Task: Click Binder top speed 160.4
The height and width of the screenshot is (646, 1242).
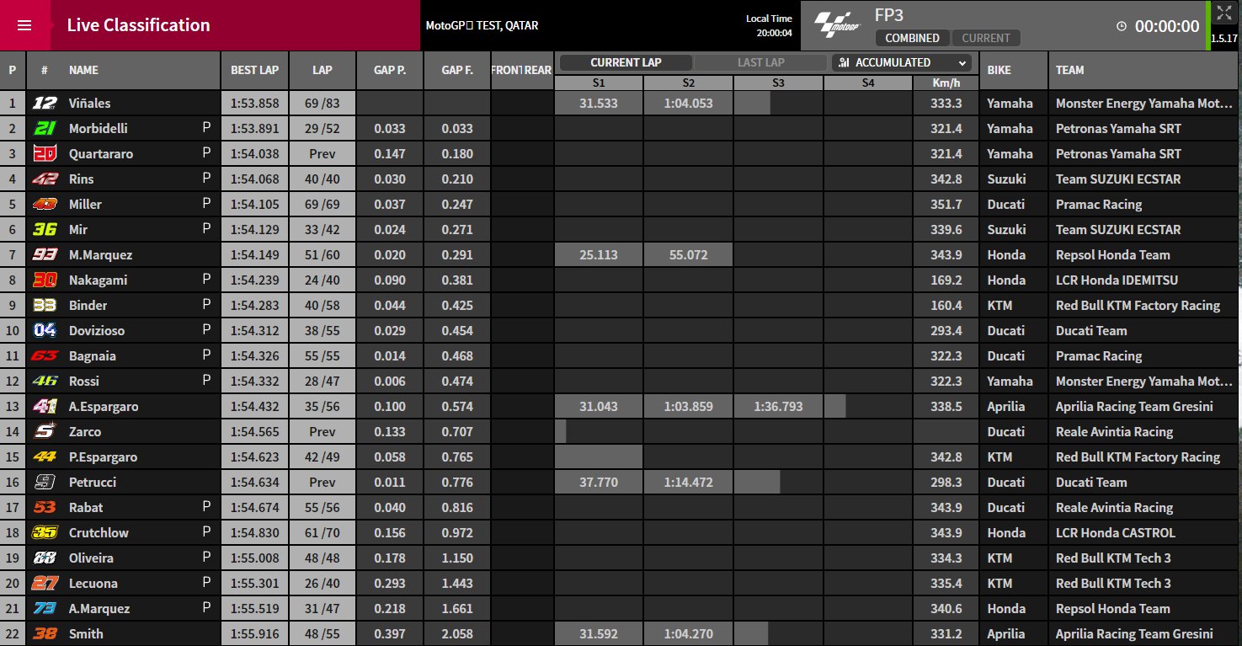Action: coord(946,305)
